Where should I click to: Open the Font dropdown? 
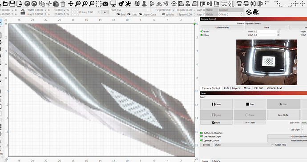[133, 10]
